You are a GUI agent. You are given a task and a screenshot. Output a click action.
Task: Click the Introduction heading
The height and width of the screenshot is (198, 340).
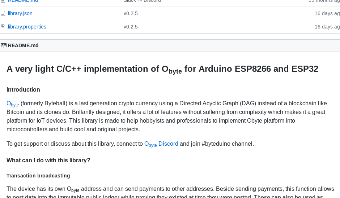(x=23, y=90)
